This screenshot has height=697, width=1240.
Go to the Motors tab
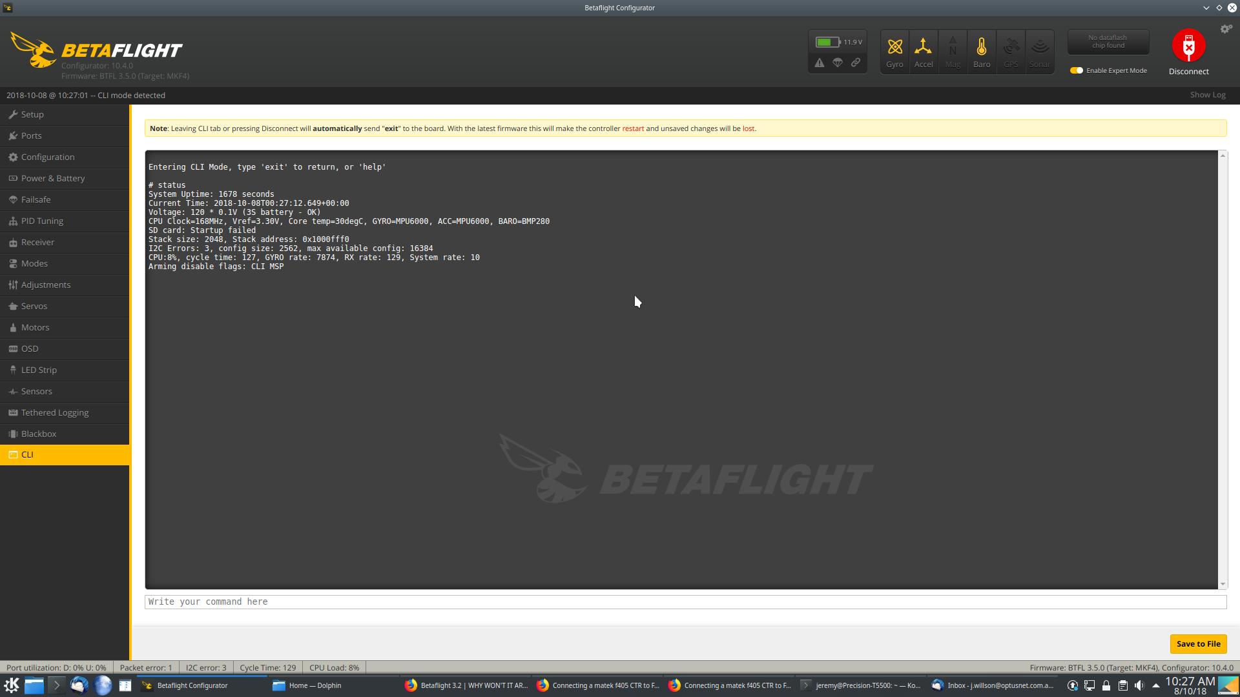pos(65,327)
